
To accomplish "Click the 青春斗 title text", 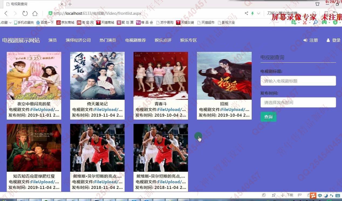I will point(161,104).
